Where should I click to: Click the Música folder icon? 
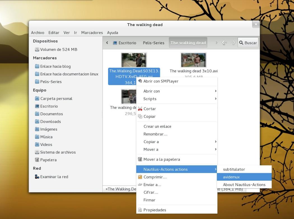pos(37,137)
